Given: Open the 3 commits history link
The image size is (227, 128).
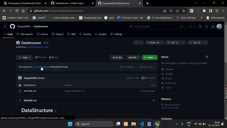Looking at the screenshot, I should pos(148,78).
